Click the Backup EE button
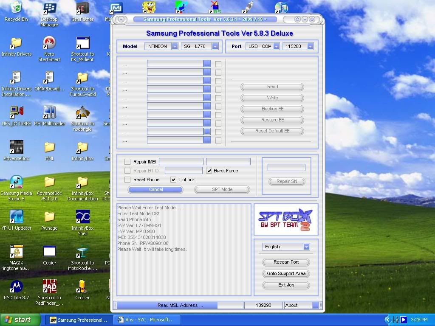435x326 pixels. point(272,109)
